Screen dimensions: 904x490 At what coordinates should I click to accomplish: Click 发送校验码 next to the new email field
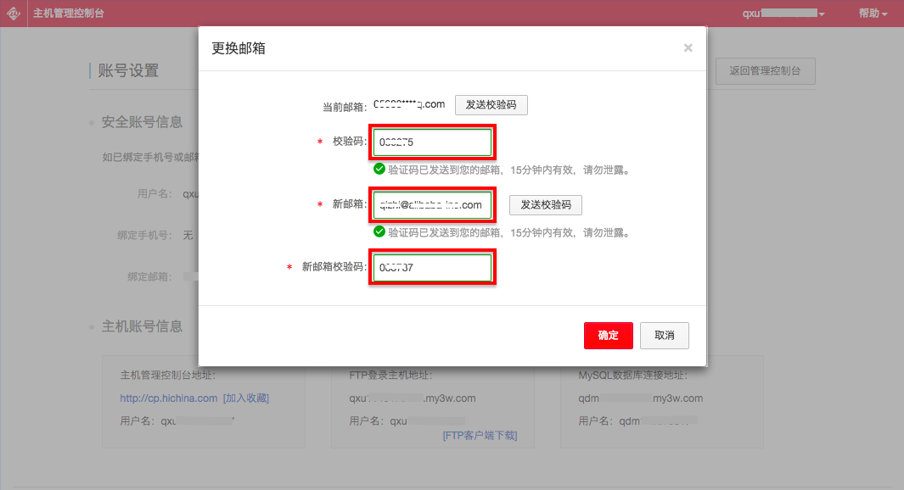pos(546,205)
